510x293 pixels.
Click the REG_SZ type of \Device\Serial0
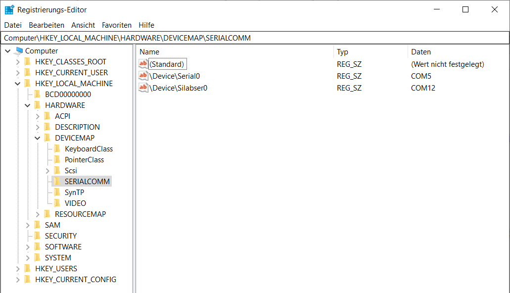[349, 76]
